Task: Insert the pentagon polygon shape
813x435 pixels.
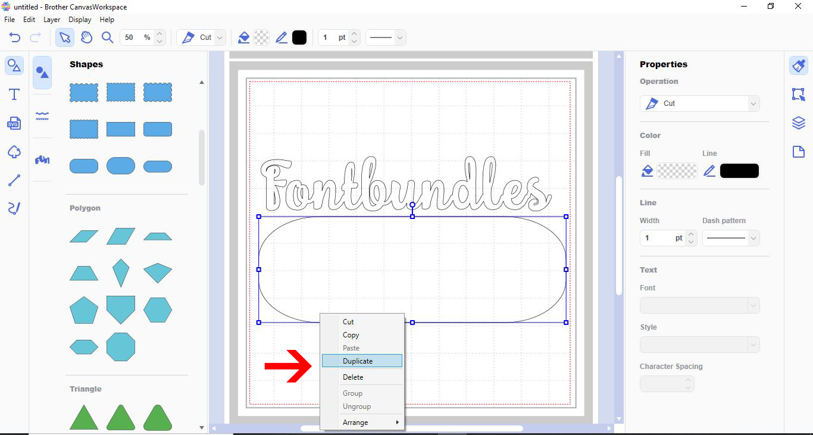Action: (x=84, y=310)
